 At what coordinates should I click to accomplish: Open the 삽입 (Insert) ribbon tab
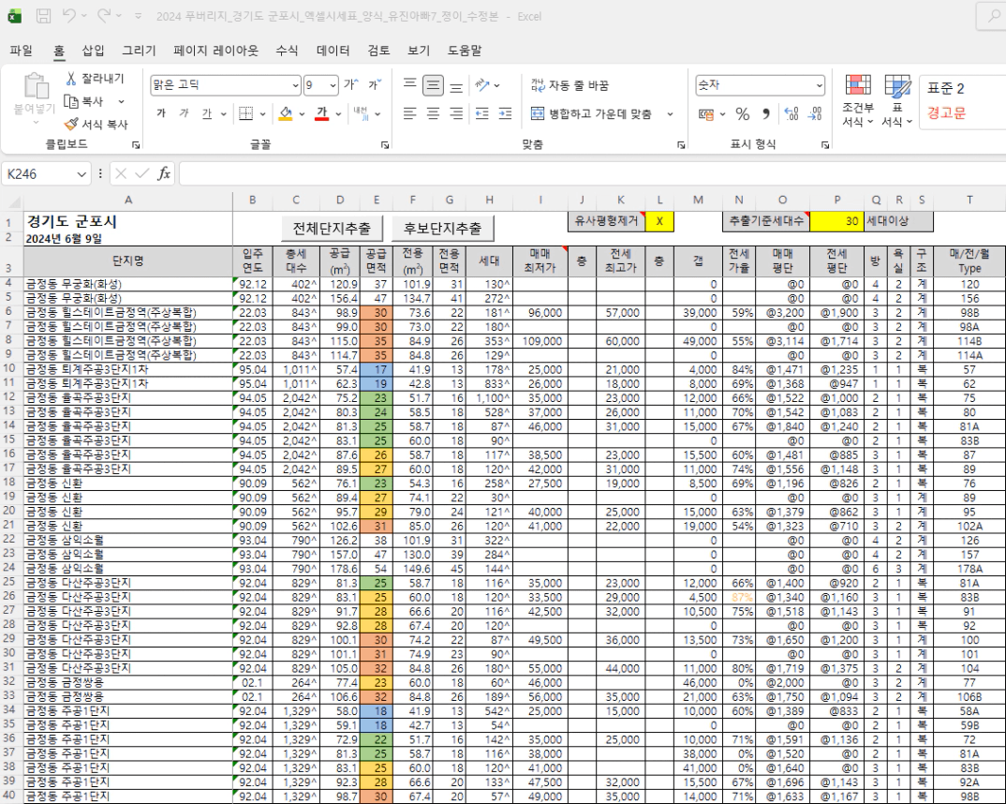coord(93,51)
